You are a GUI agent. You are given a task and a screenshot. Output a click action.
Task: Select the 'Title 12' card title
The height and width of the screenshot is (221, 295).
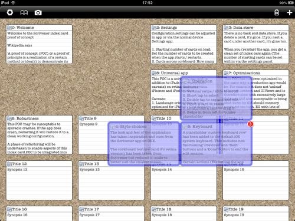tap(19, 164)
